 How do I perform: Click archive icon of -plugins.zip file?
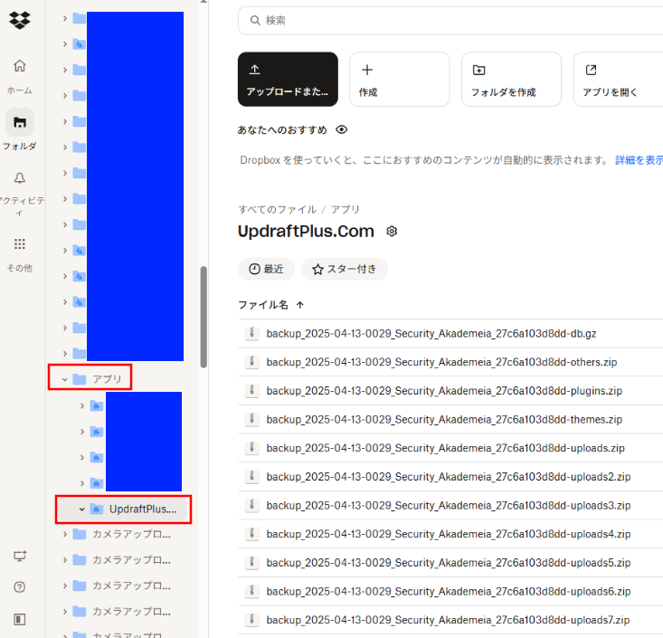[252, 391]
